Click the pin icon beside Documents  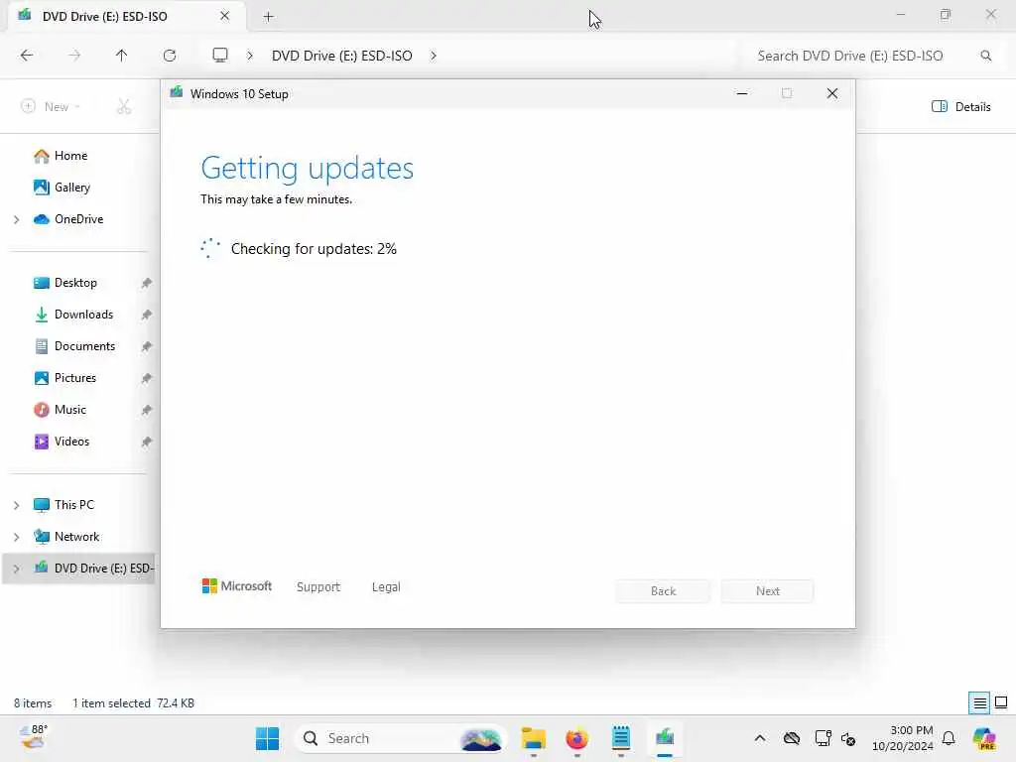click(x=147, y=346)
